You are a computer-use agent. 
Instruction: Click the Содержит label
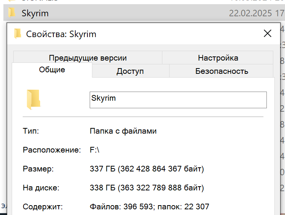(x=43, y=207)
